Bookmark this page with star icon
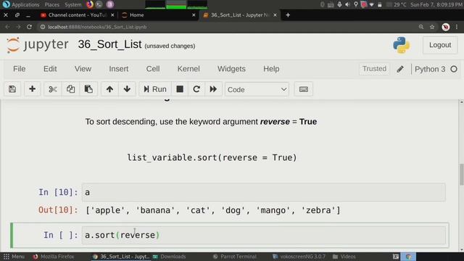Screen dimensions: 464x261 click(x=432, y=27)
